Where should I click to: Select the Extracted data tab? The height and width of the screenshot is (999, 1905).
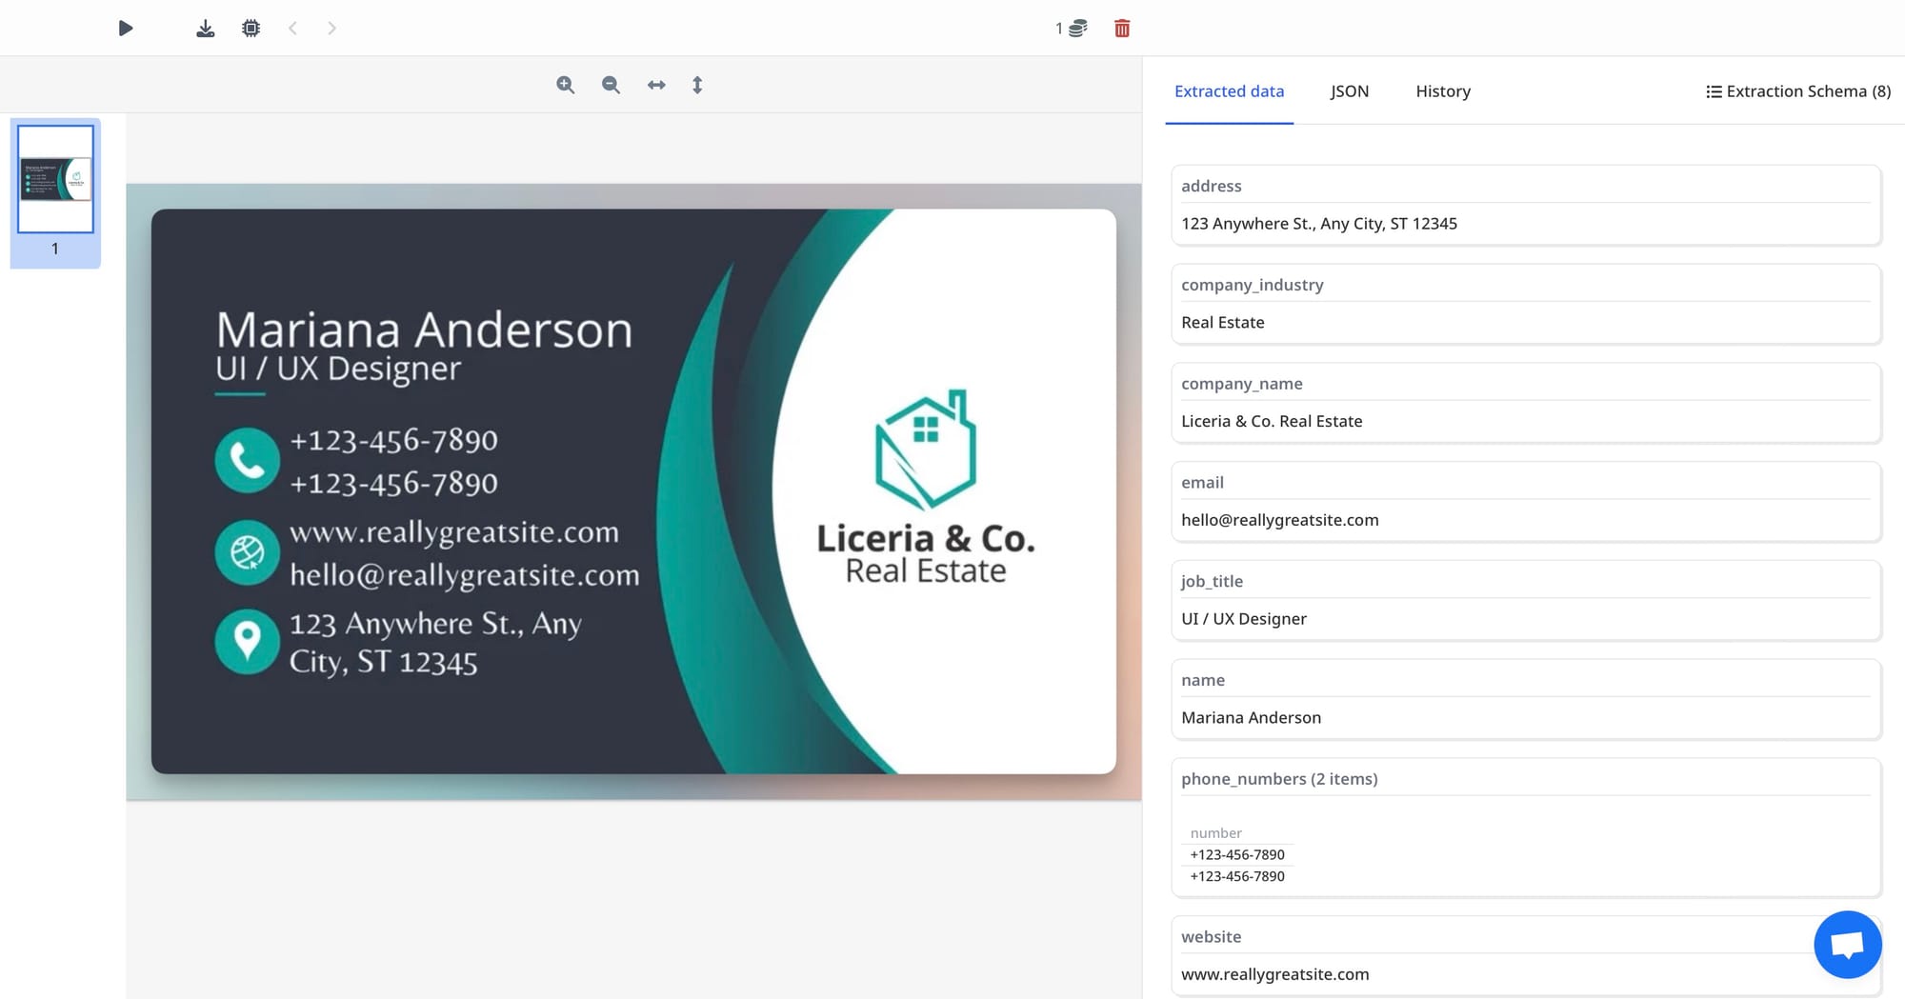pos(1229,91)
